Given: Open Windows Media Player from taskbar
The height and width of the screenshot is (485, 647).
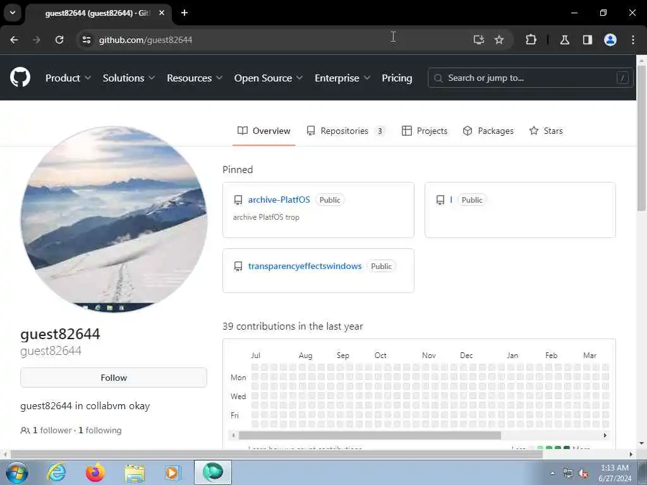Looking at the screenshot, I should pos(172,472).
